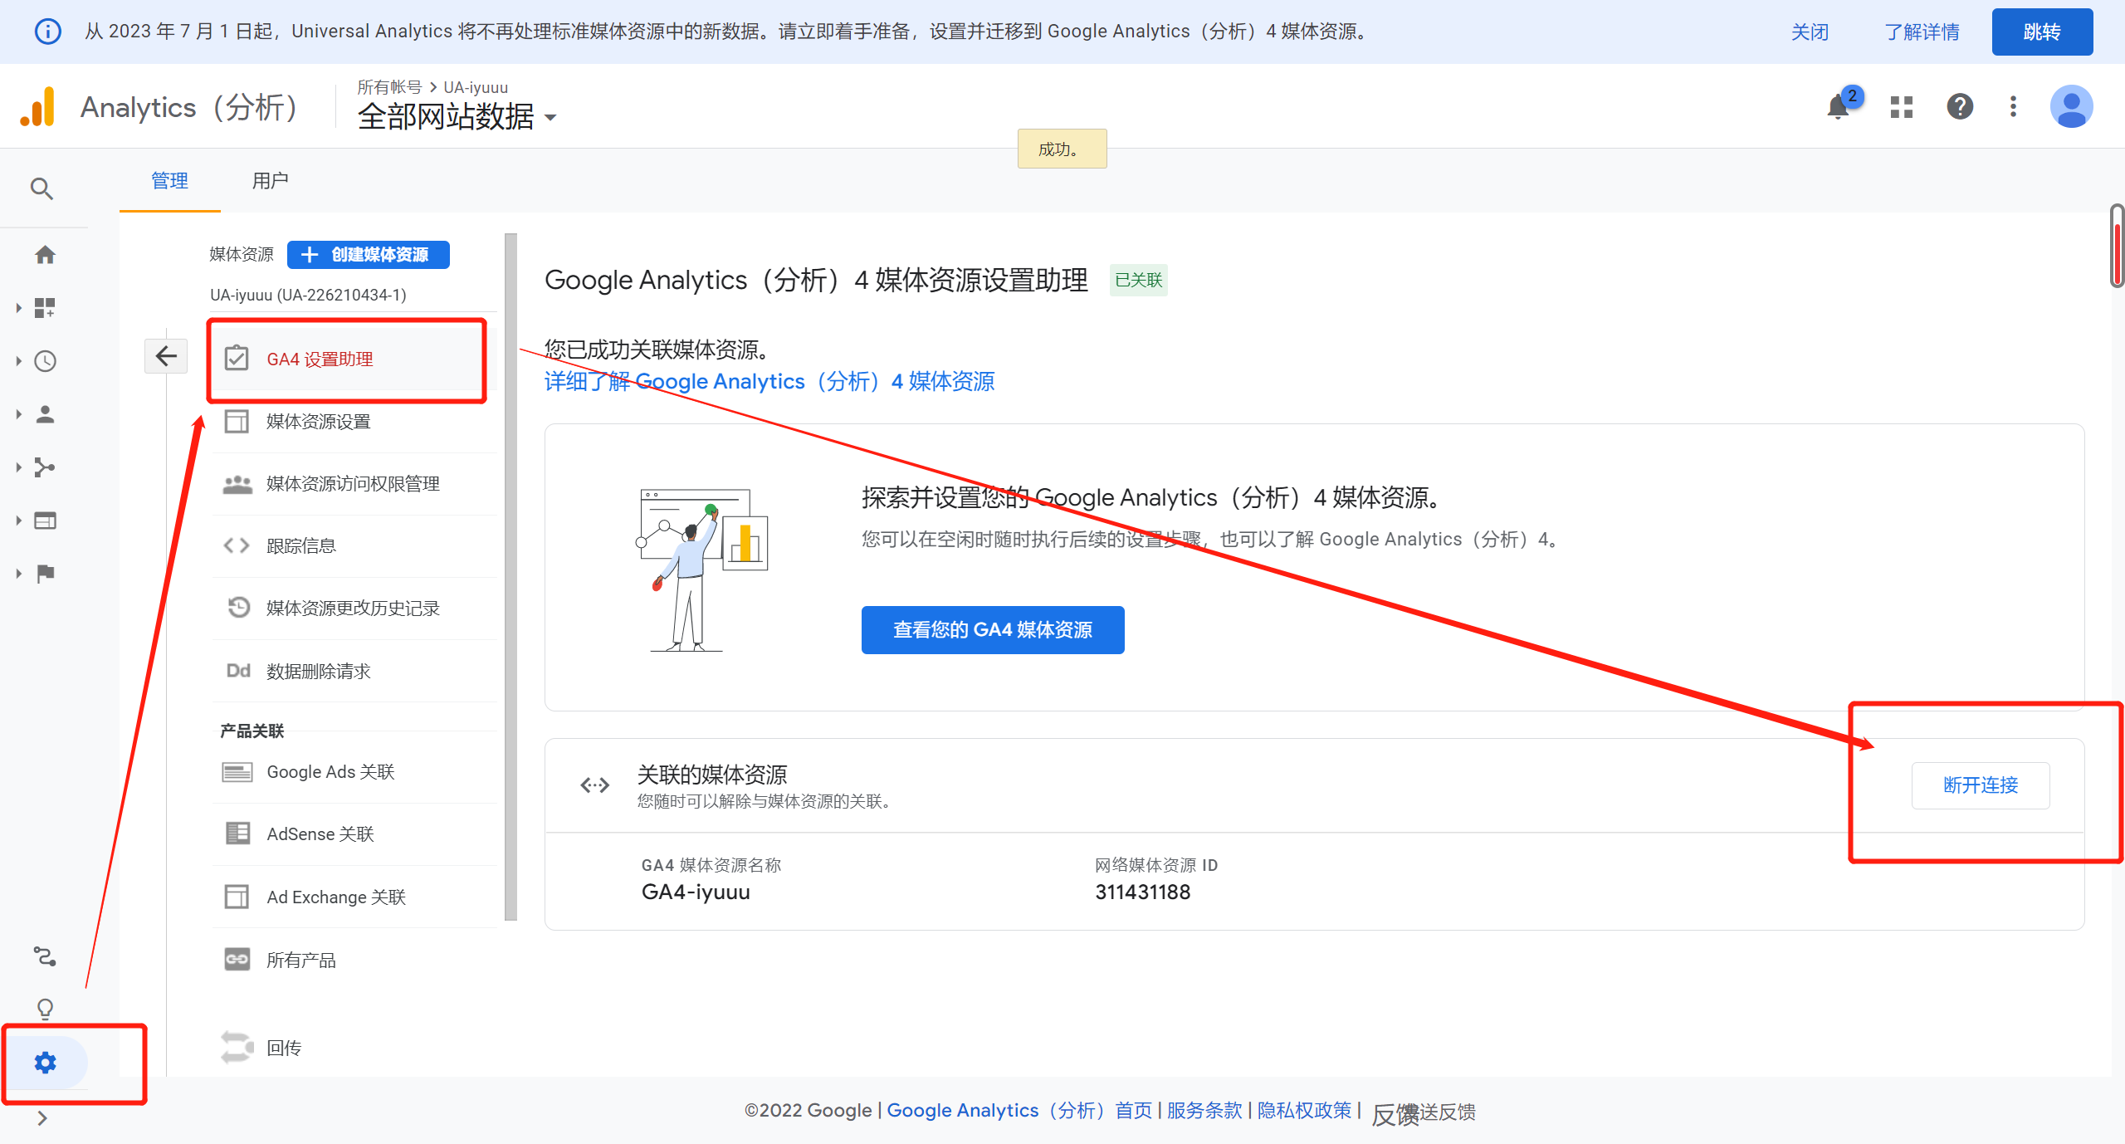This screenshot has width=2125, height=1144.
Task: Open the 管理 tab
Action: coord(169,180)
